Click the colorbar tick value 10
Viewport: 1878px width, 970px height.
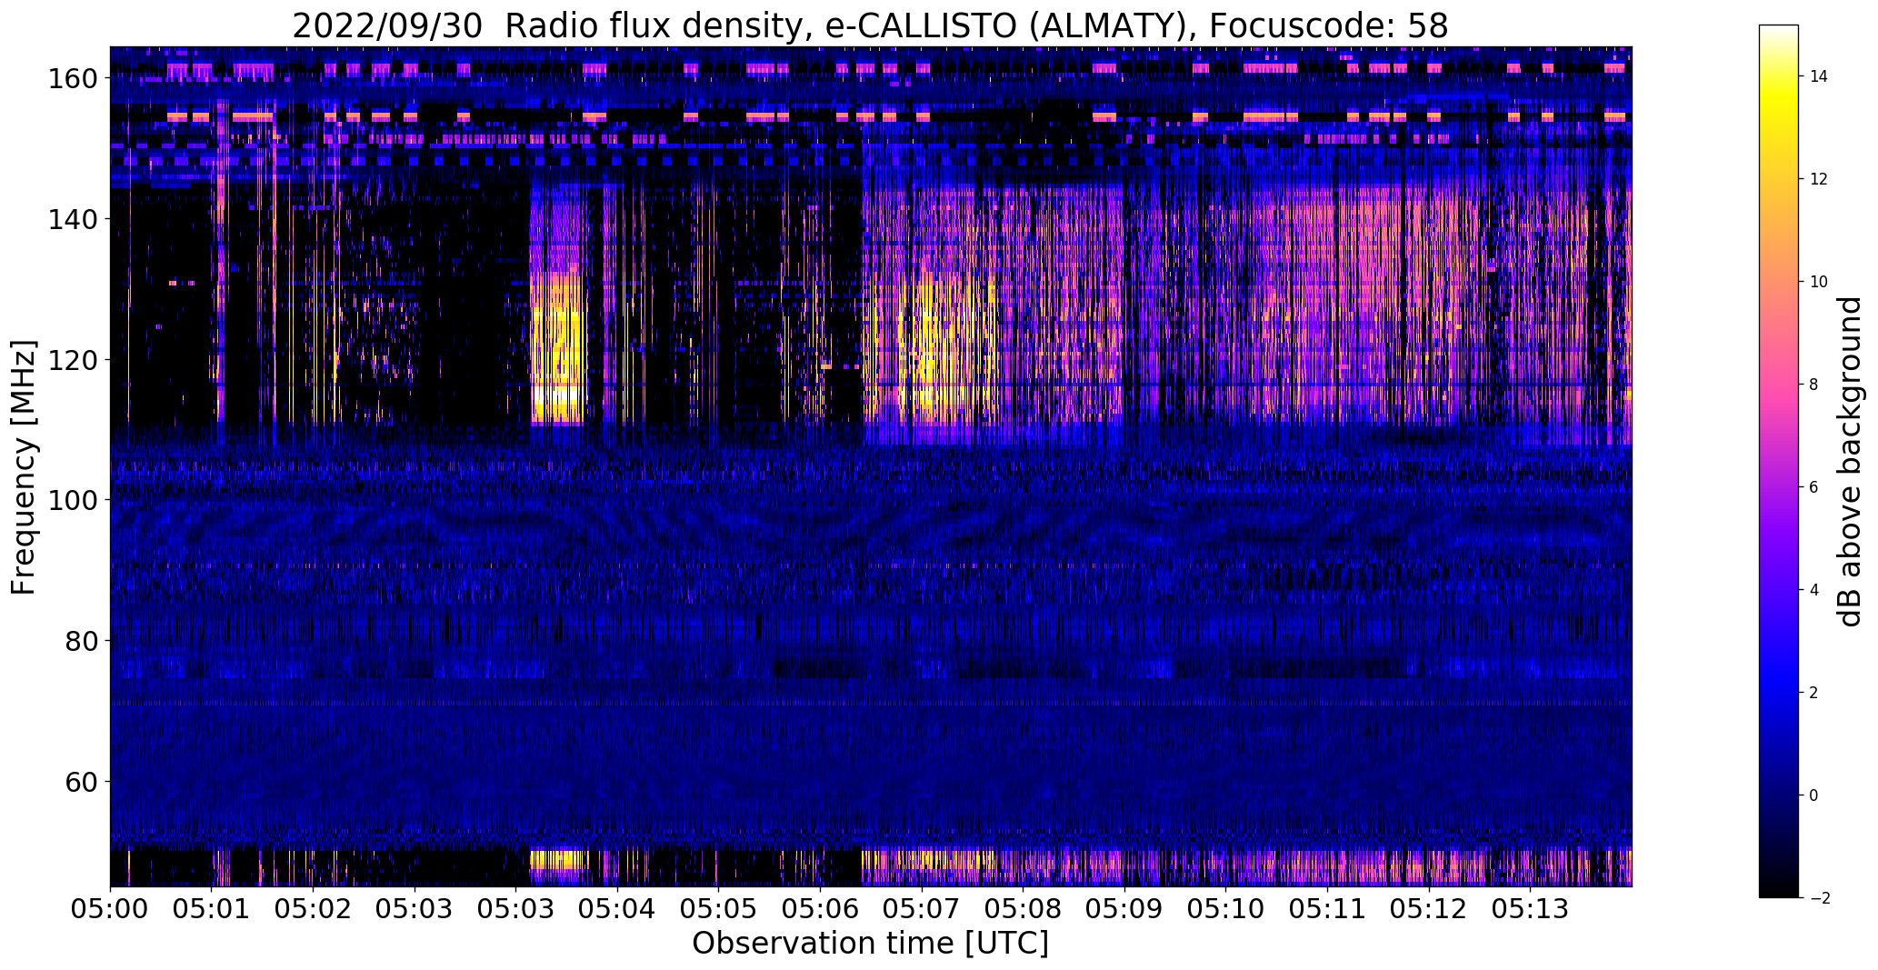tap(1819, 282)
